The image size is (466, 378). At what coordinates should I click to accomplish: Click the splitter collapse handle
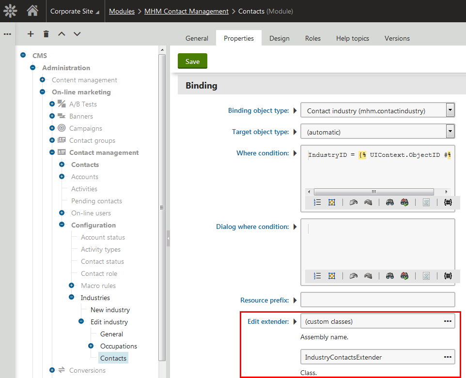[x=168, y=239]
